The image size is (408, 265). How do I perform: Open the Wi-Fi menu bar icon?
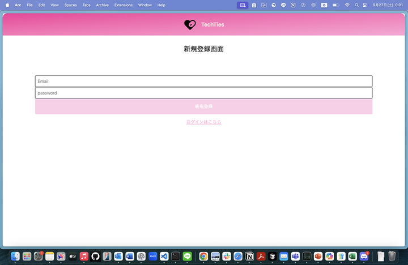347,5
